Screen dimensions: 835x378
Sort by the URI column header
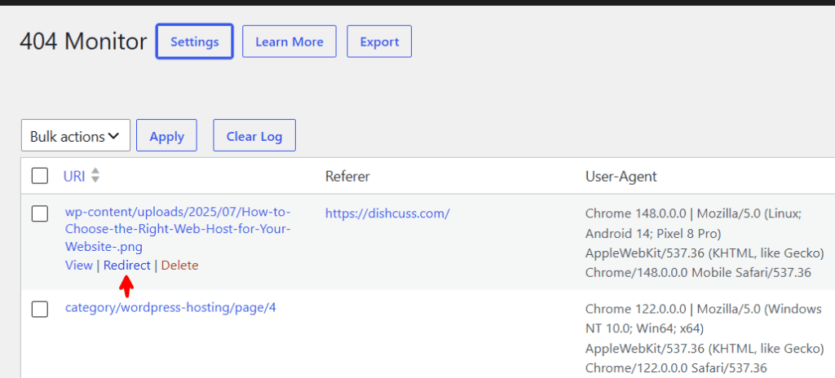coord(74,176)
